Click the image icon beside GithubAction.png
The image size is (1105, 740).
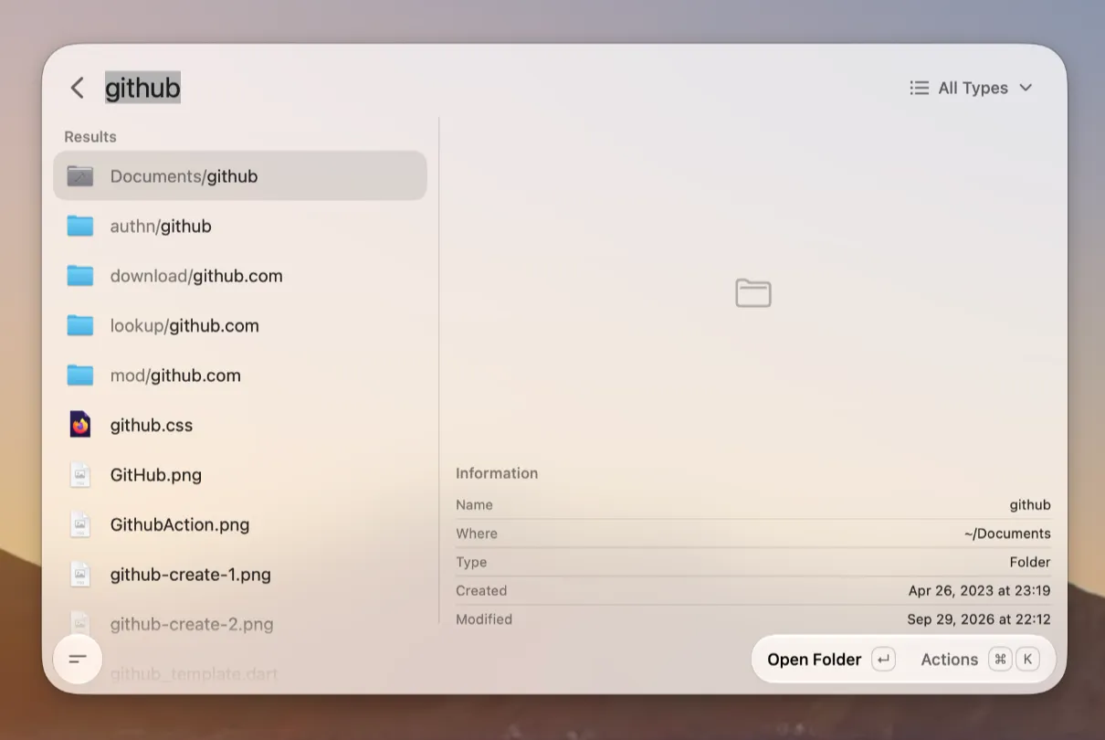80,524
